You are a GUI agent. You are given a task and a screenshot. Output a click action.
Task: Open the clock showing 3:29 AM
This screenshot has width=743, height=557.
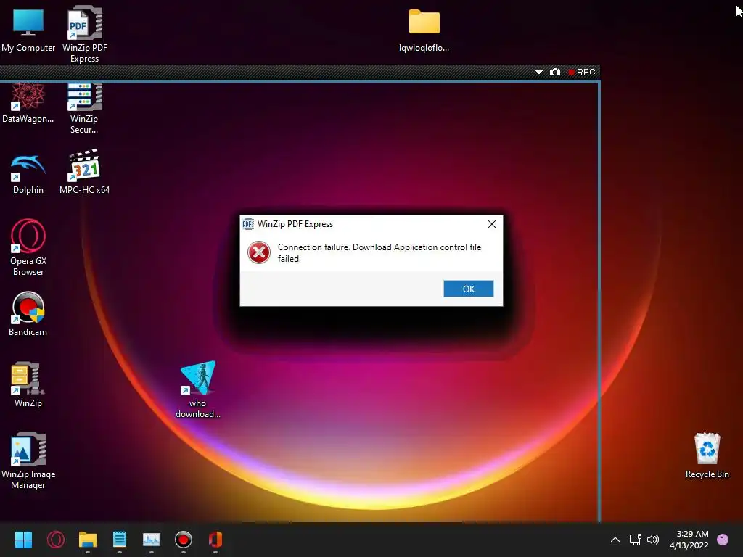click(x=689, y=540)
